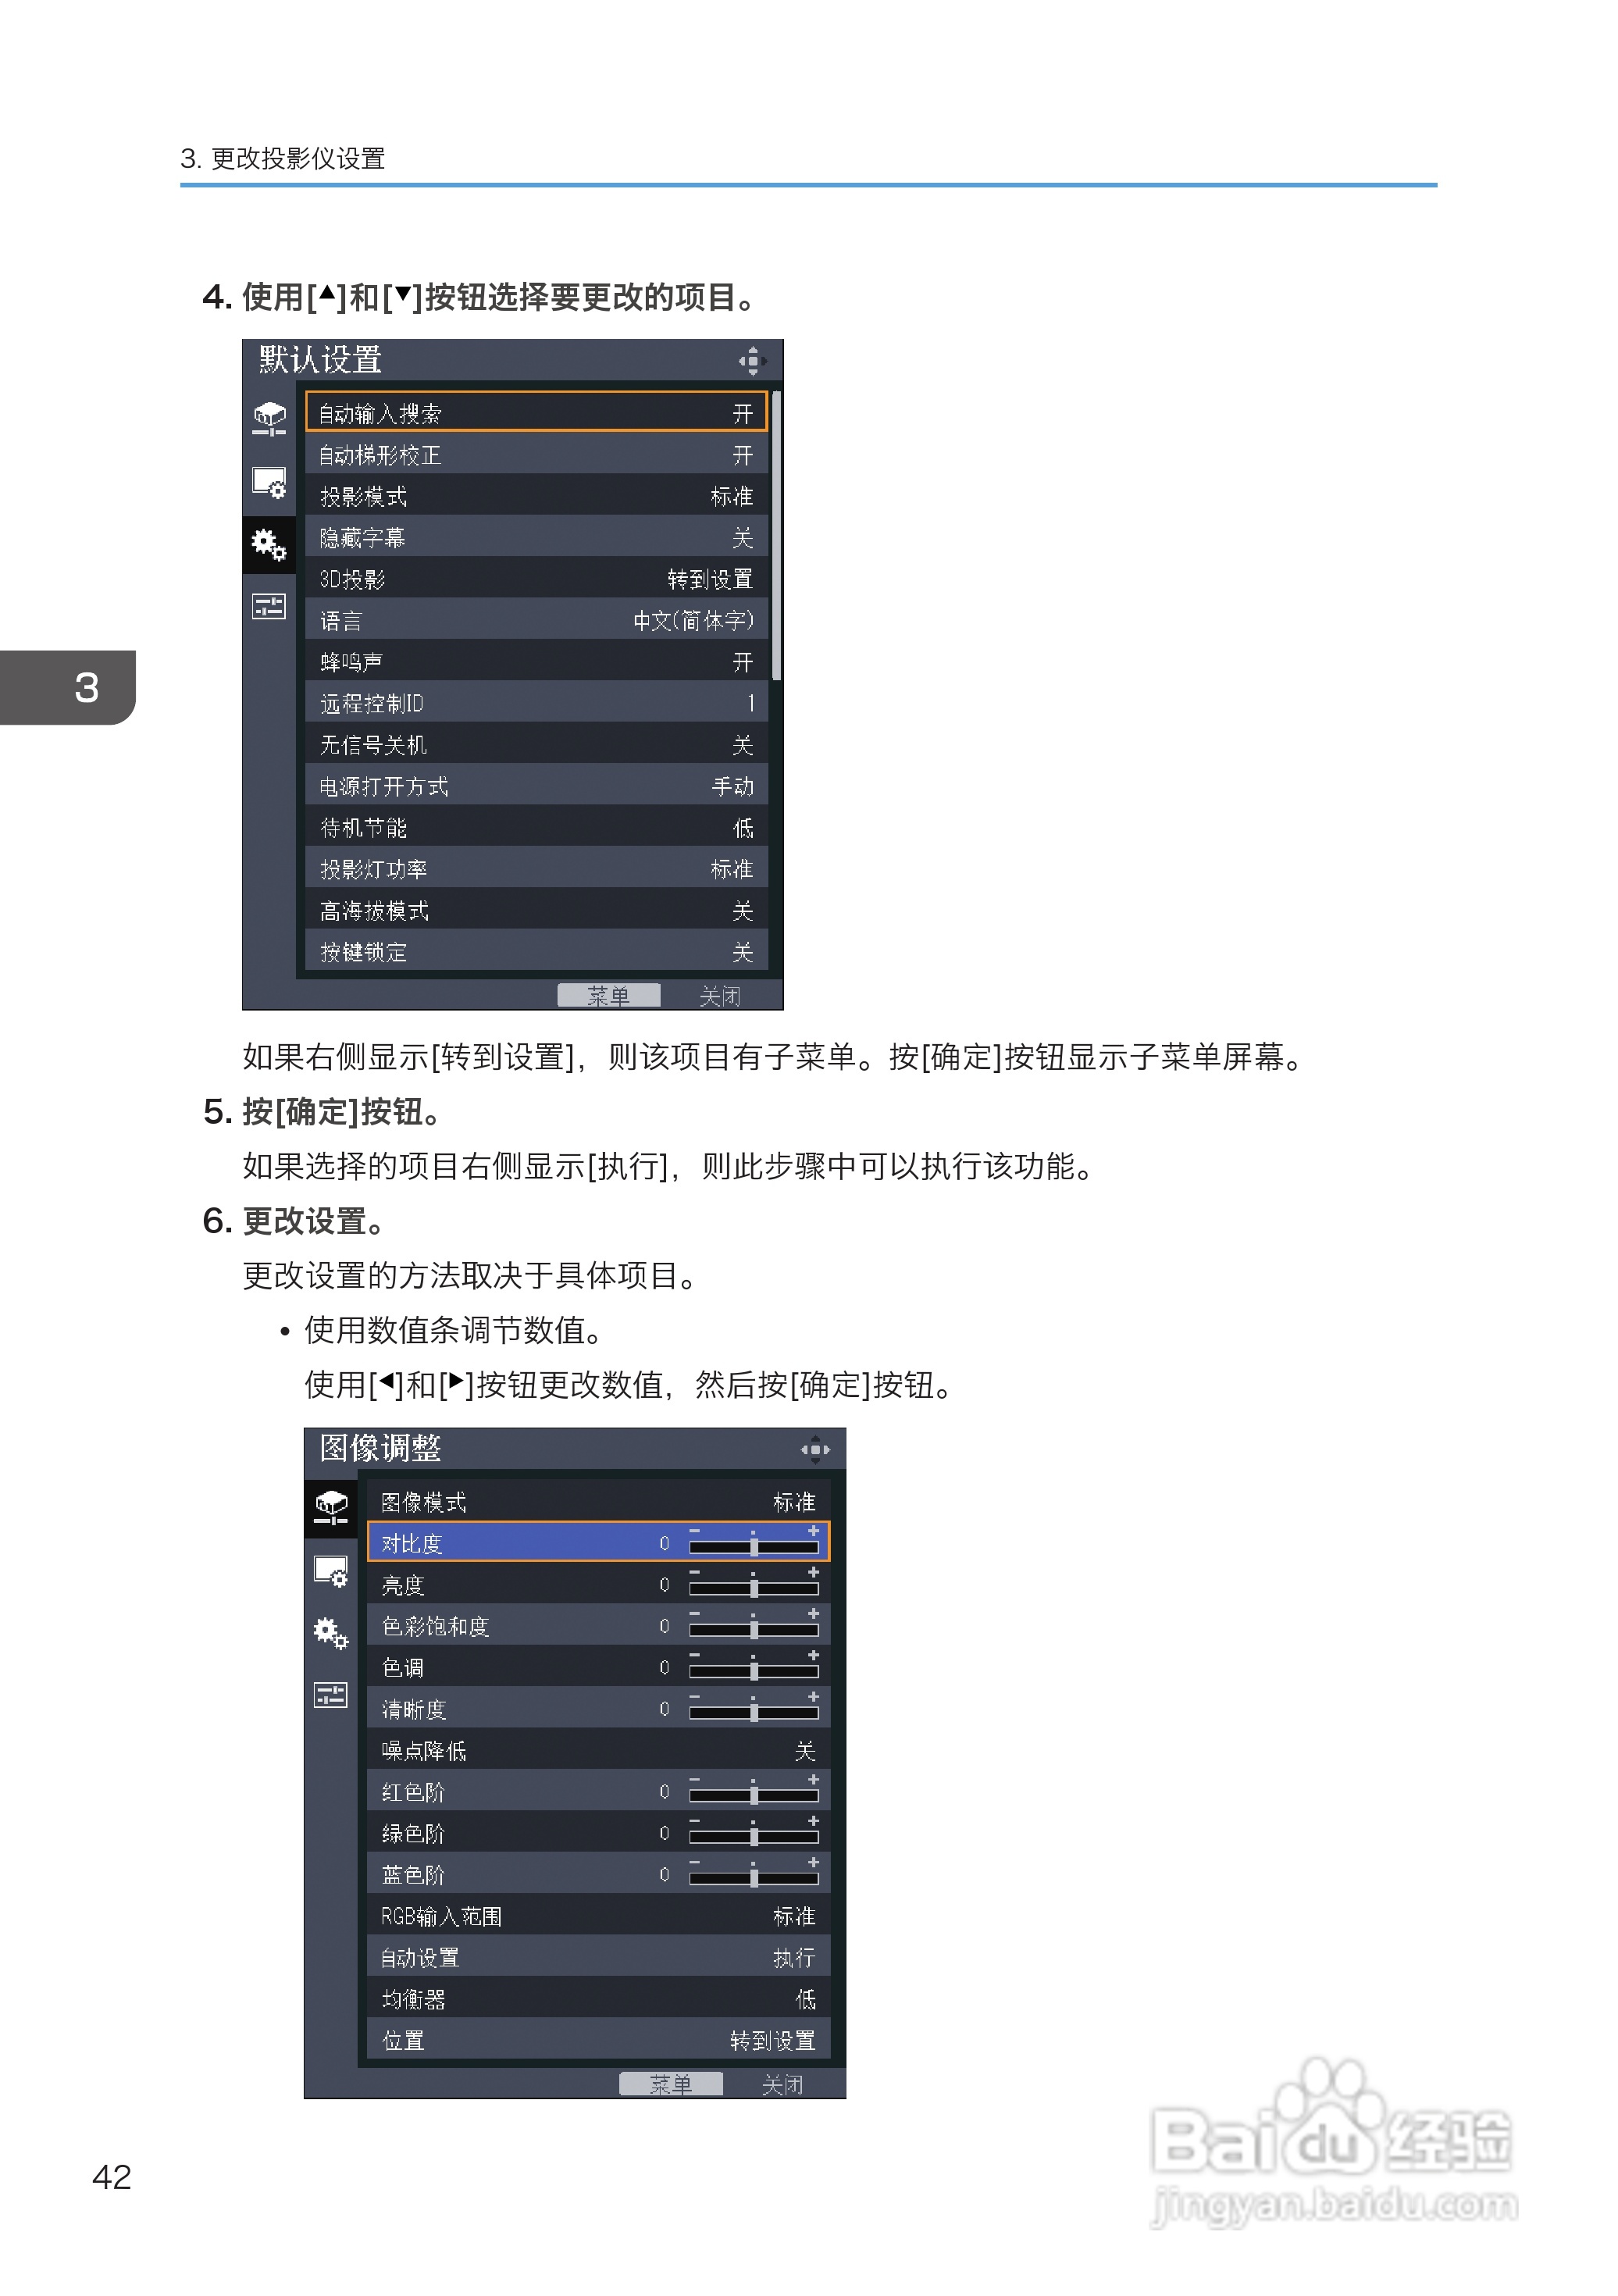Click display settings icon in 图像调整 sidebar
1618x2296 pixels.
pos(331,1571)
